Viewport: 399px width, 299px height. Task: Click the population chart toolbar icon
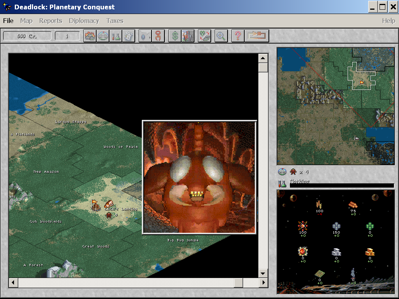tap(187, 36)
